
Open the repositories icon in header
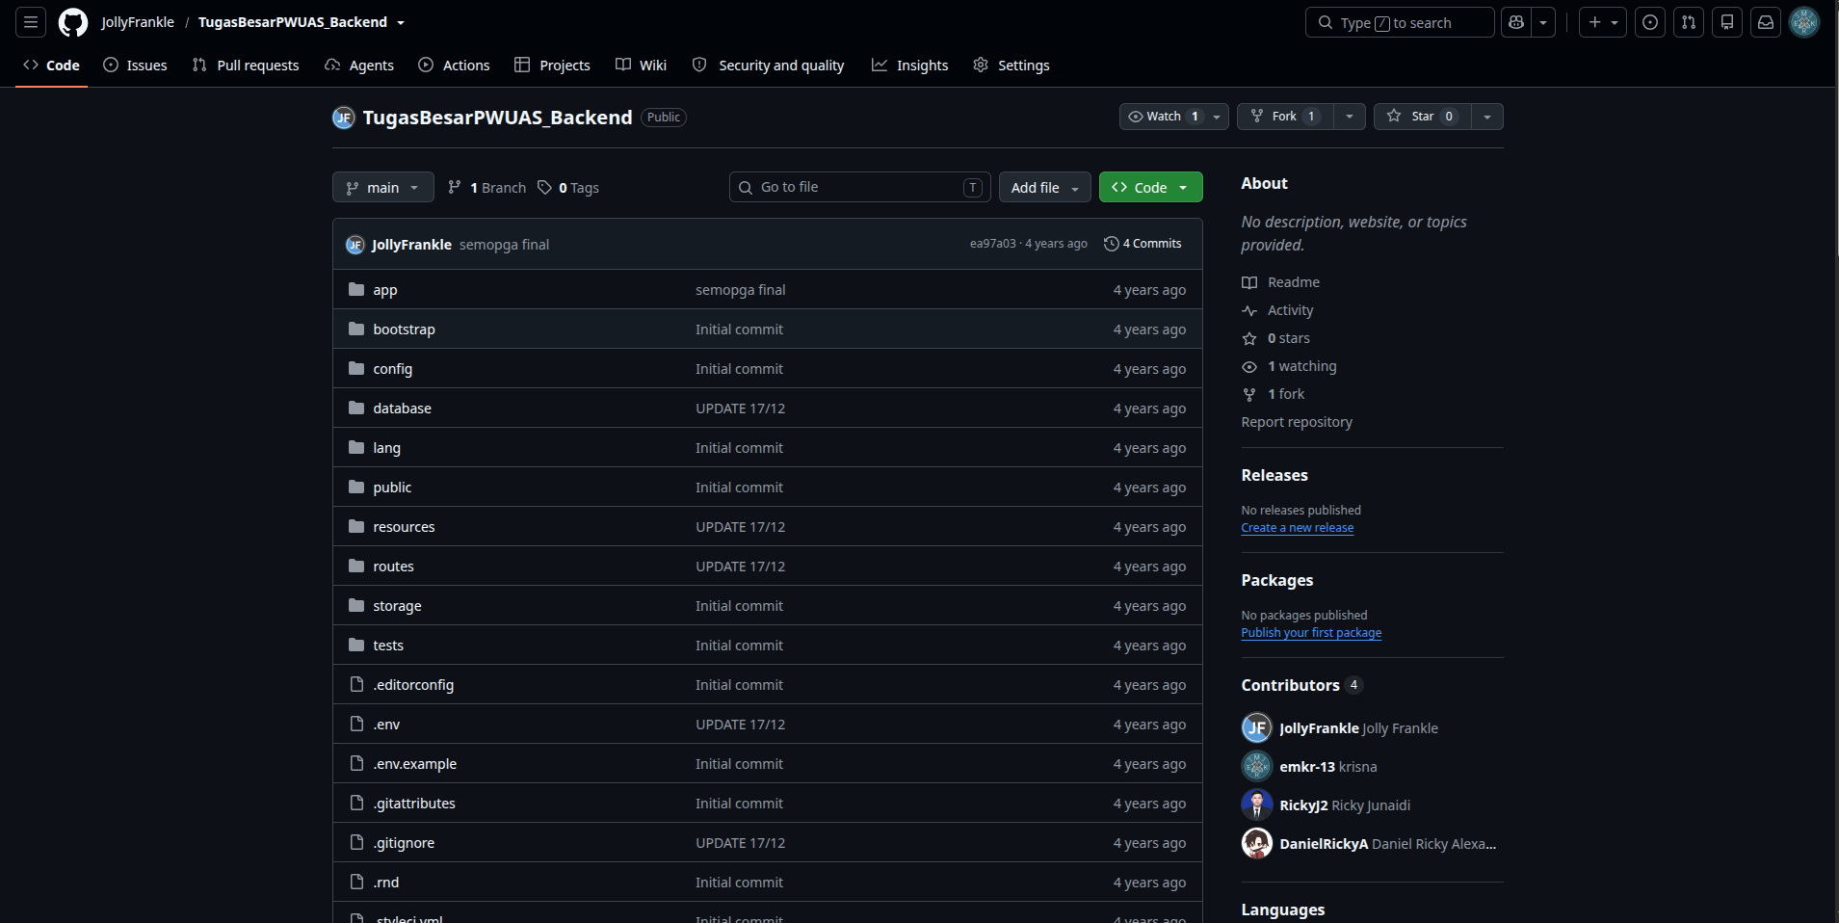(1727, 22)
